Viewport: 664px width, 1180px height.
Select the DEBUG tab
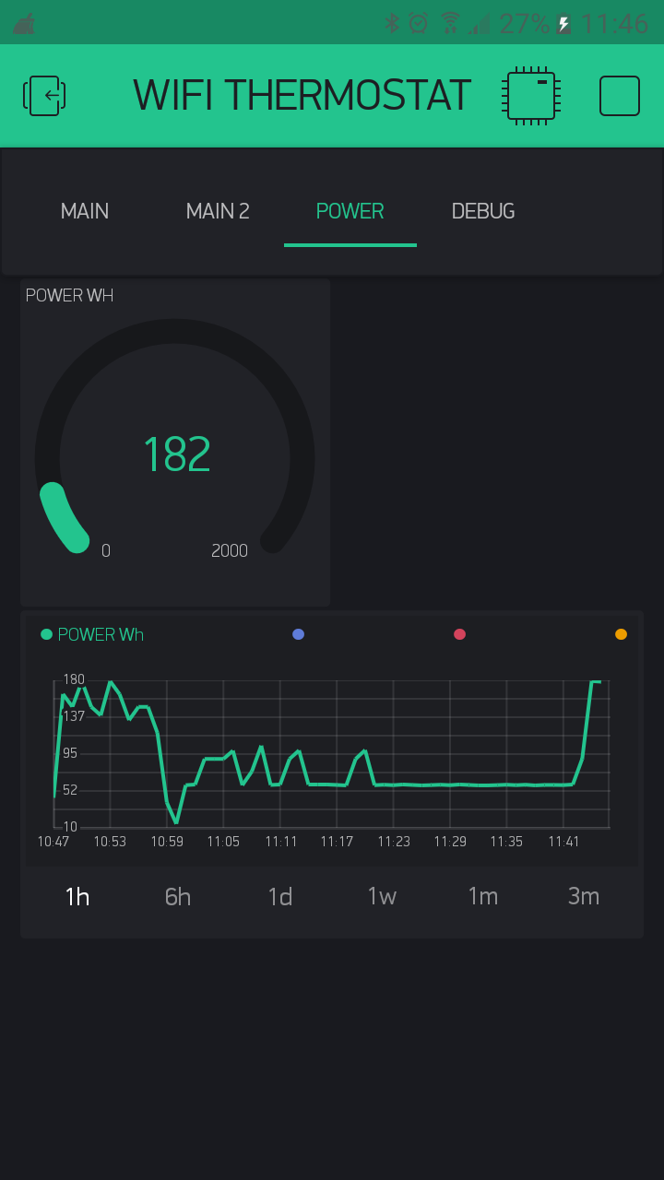(483, 211)
